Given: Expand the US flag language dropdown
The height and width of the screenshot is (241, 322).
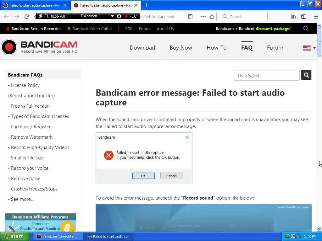Looking at the screenshot, I should click(x=309, y=48).
